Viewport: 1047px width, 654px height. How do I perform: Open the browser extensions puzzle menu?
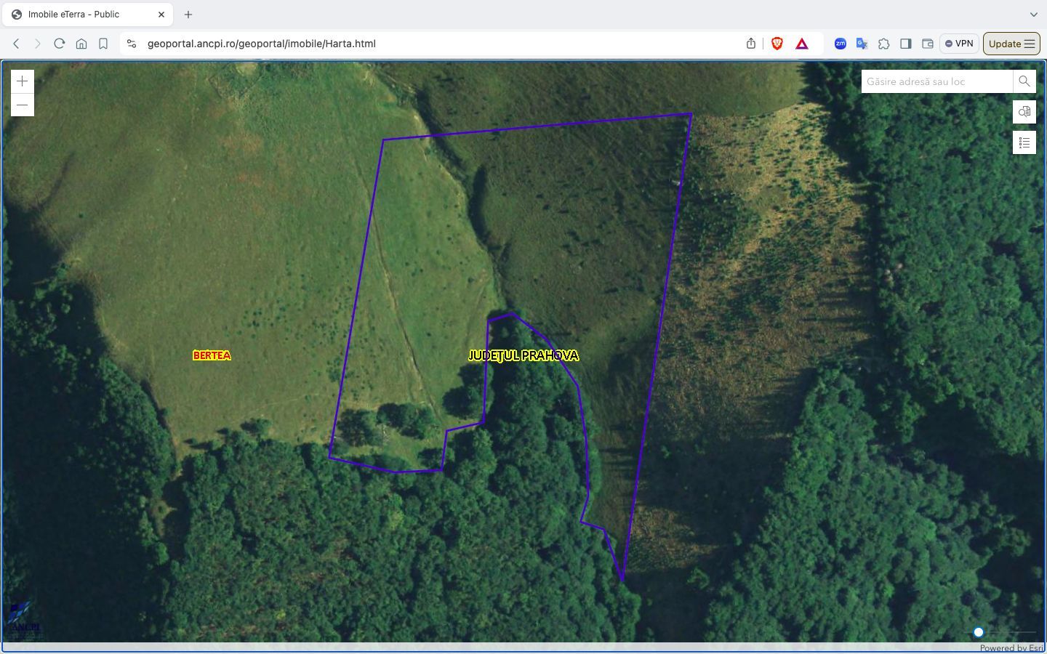pyautogui.click(x=884, y=44)
